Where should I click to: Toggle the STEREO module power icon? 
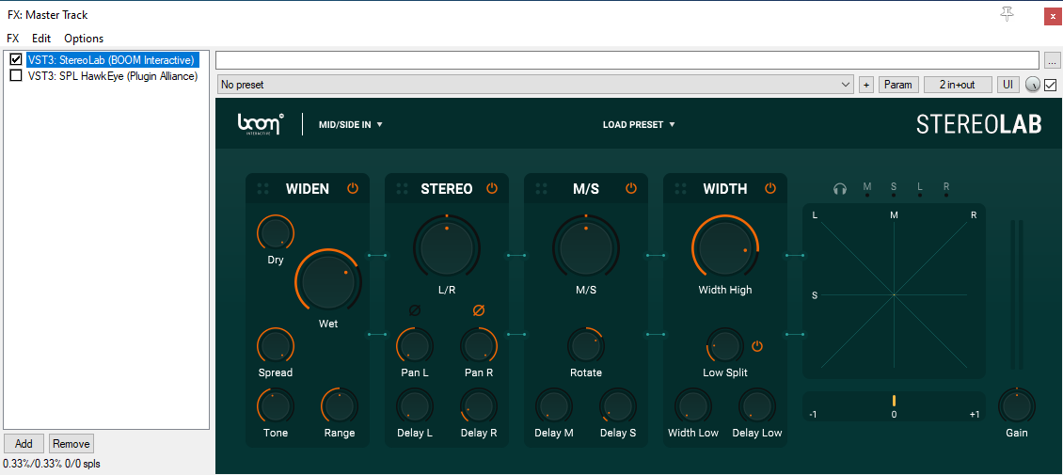(x=492, y=188)
